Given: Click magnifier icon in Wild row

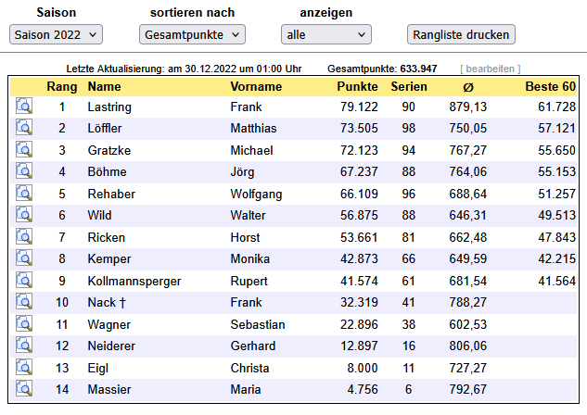Looking at the screenshot, I should pyautogui.click(x=24, y=215).
